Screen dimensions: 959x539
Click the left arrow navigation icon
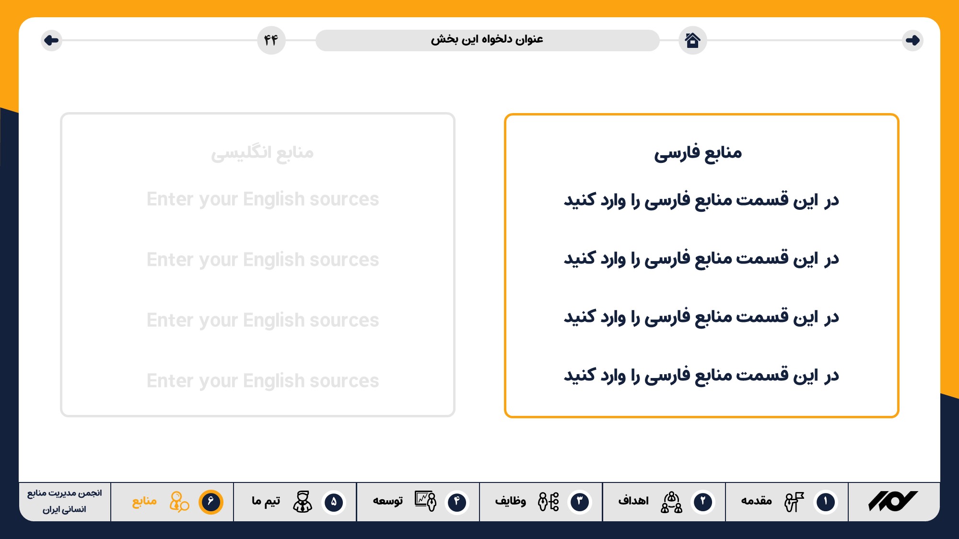tap(51, 40)
